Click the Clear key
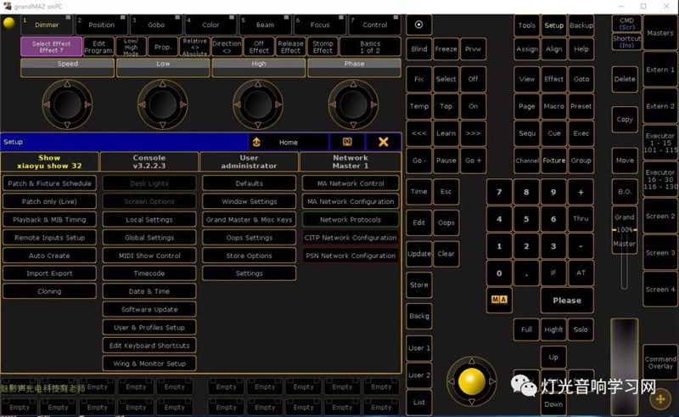The width and height of the screenshot is (679, 417). [x=446, y=254]
